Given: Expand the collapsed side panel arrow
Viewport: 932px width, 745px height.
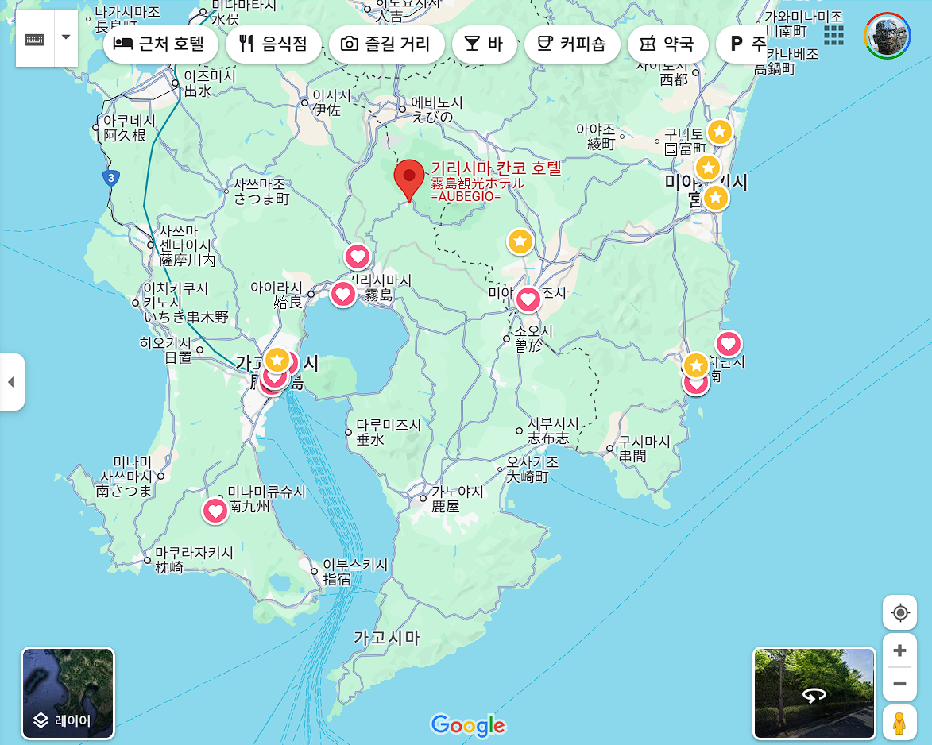Looking at the screenshot, I should (10, 382).
